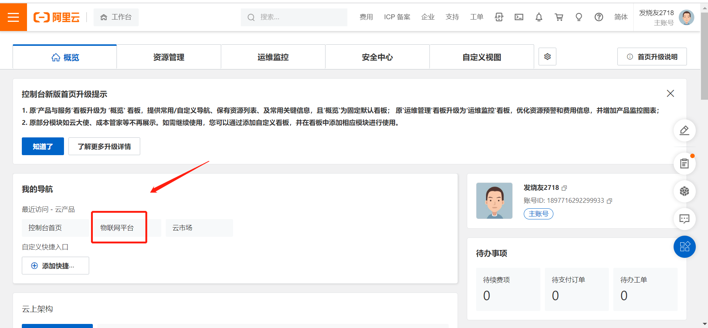The width and height of the screenshot is (708, 328).
Task: Switch to the 资源管理 tab
Action: [169, 57]
